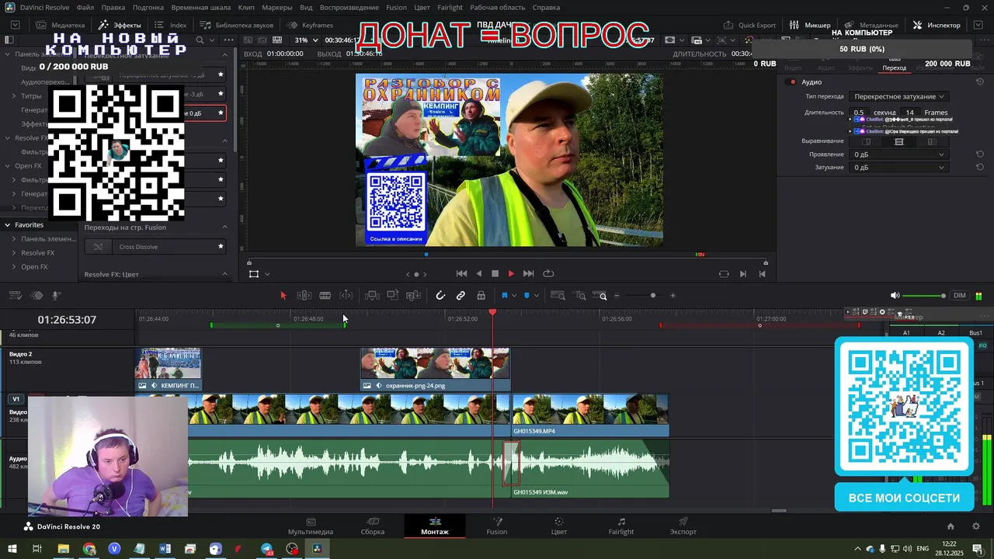Show the Index panel
The image size is (994, 559).
tap(171, 25)
